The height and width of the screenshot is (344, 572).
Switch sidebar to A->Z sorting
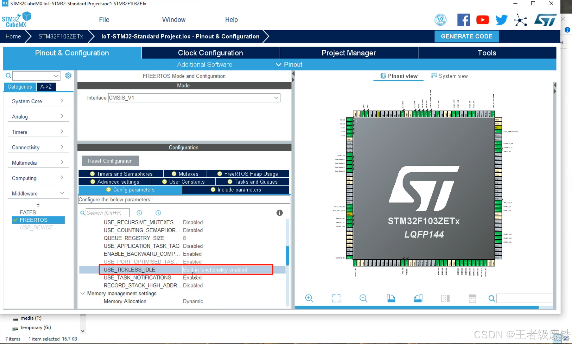46,87
